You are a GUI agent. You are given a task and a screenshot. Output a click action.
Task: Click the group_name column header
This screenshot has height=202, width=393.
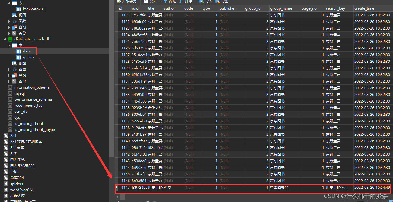point(285,8)
